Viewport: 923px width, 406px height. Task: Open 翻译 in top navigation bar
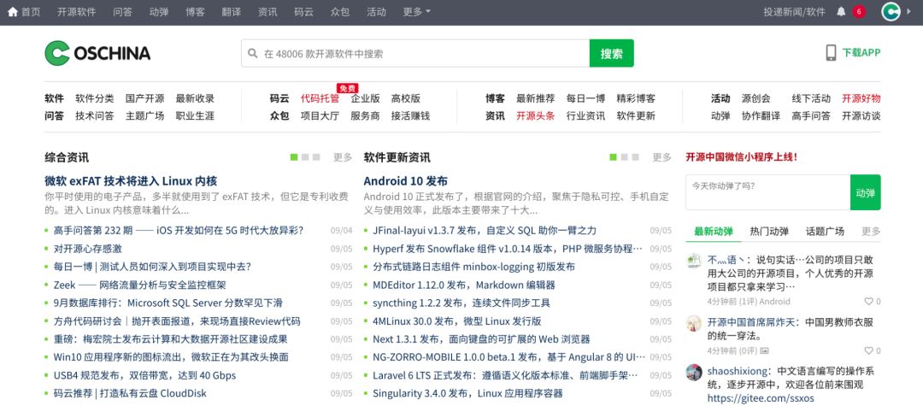tap(232, 12)
